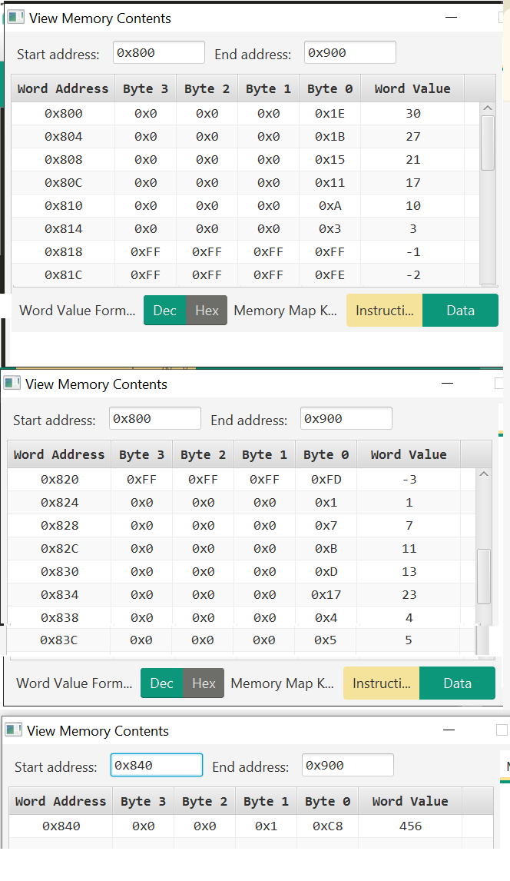The height and width of the screenshot is (881, 510).
Task: Switch to Hex format in the window listing 0x800
Action: tap(207, 311)
